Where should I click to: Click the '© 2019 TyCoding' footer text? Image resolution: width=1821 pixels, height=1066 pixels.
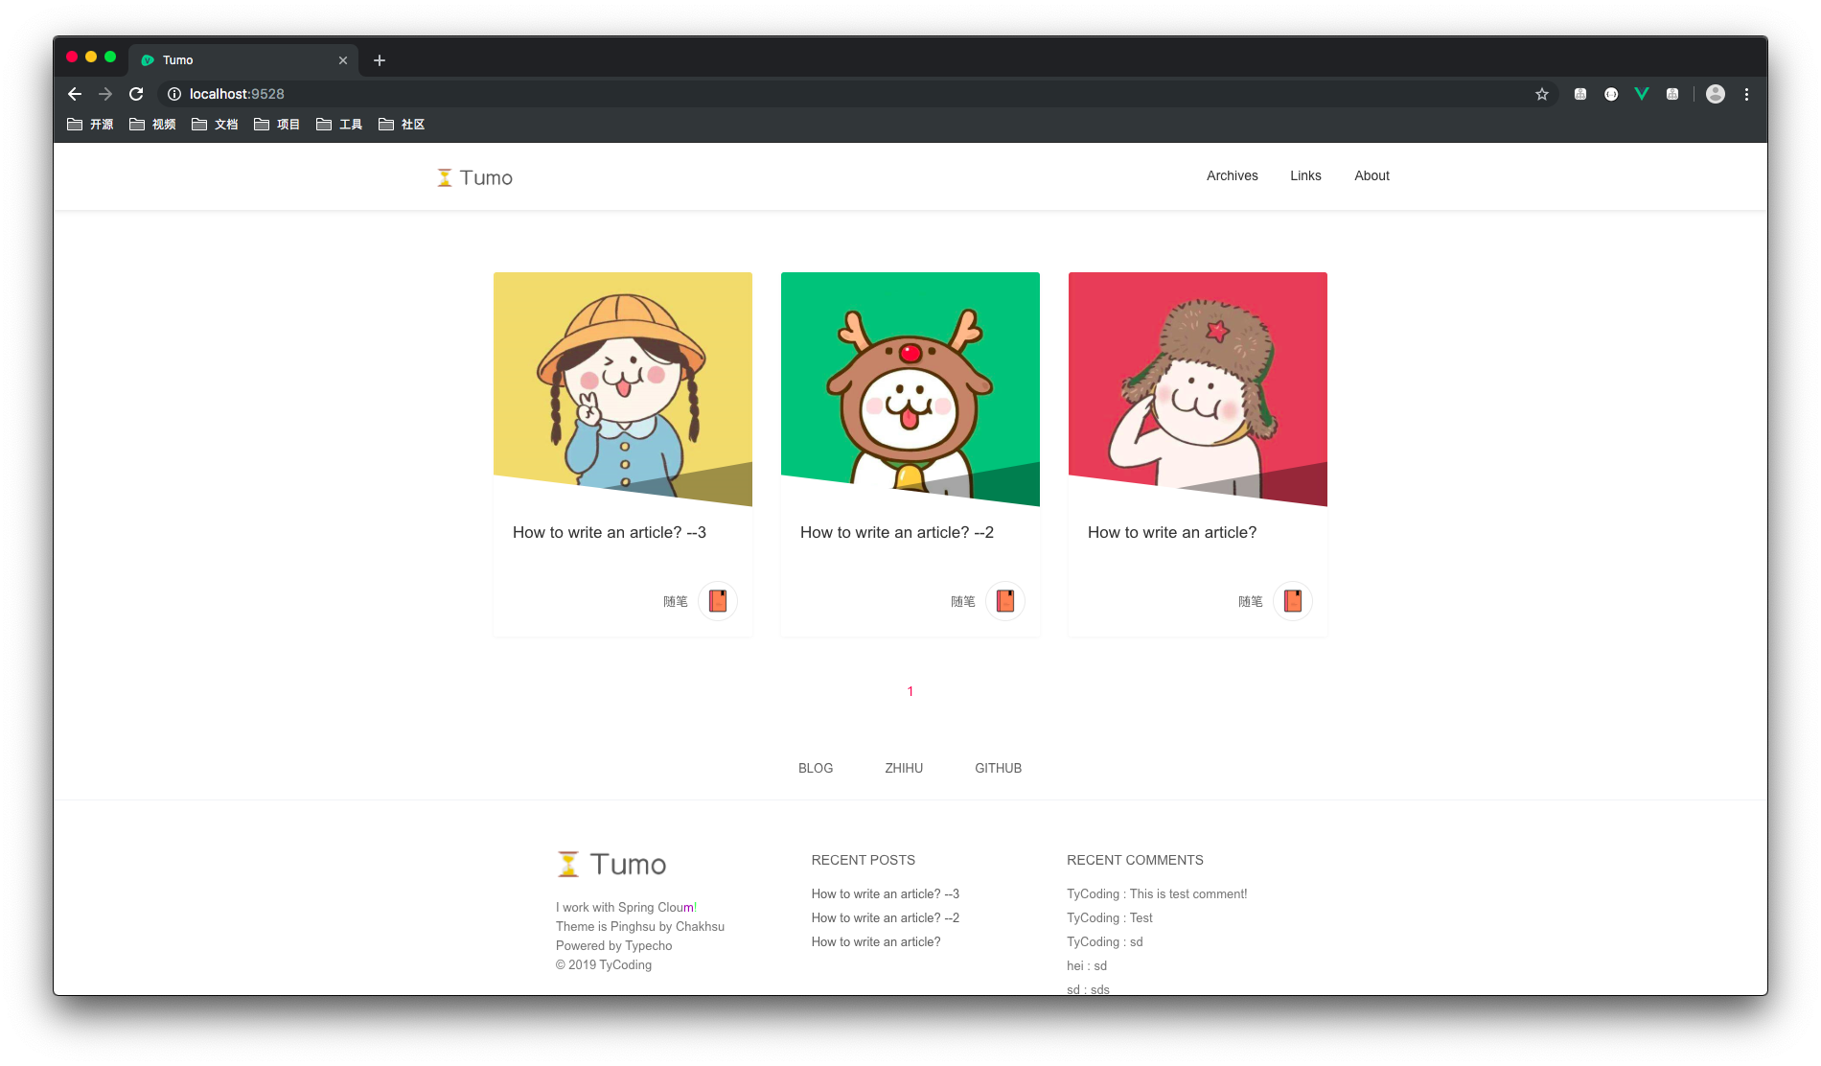604,964
